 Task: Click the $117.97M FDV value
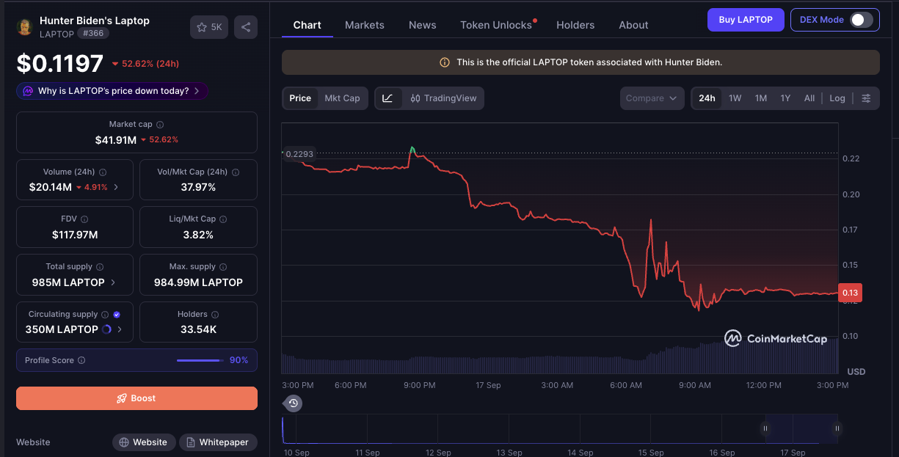coord(75,235)
